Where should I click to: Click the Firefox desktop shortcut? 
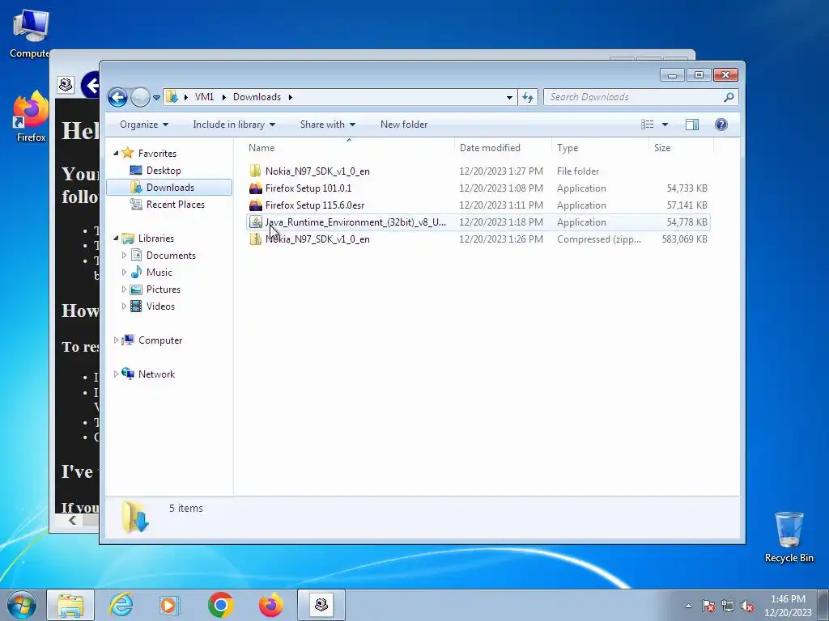pos(32,117)
